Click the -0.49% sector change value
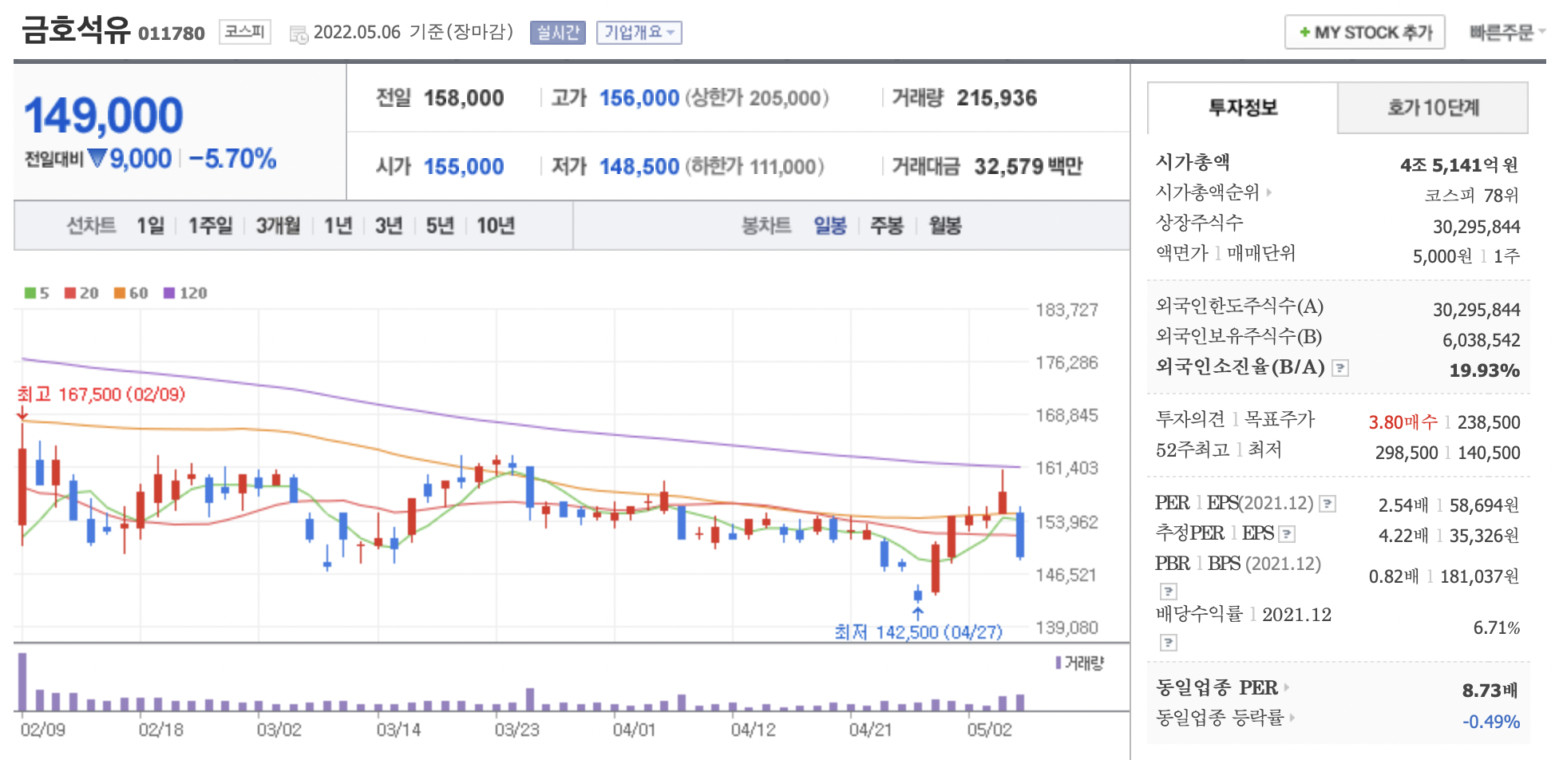Screen dimensions: 1563x760 [x=1491, y=722]
